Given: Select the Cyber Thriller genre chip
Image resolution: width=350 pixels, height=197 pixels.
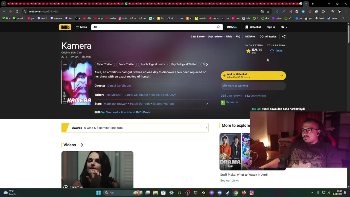Looking at the screenshot, I should pyautogui.click(x=105, y=64).
